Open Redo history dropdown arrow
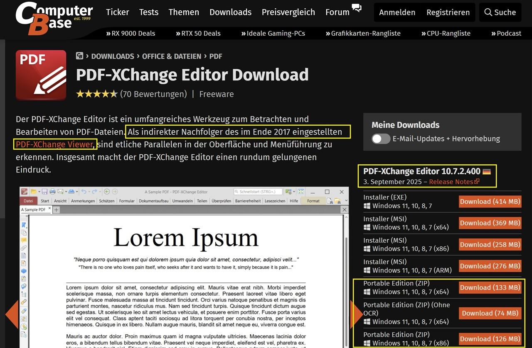Screen dimensions: 532x348 pyautogui.click(x=100, y=192)
